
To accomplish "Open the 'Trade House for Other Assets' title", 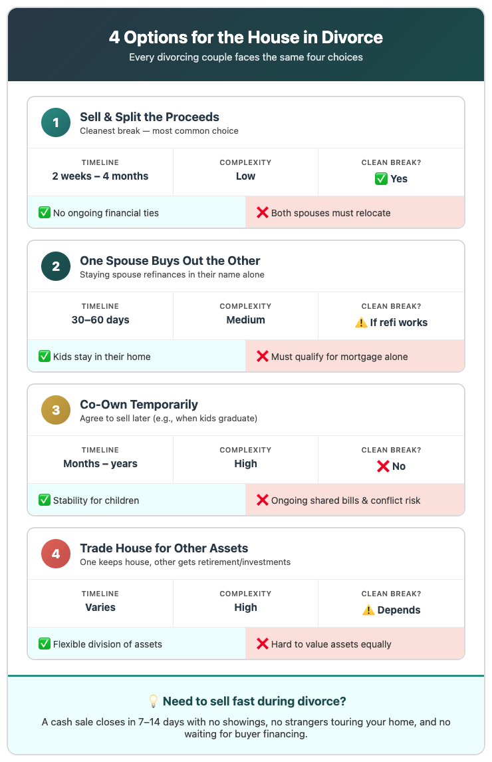I will (164, 548).
